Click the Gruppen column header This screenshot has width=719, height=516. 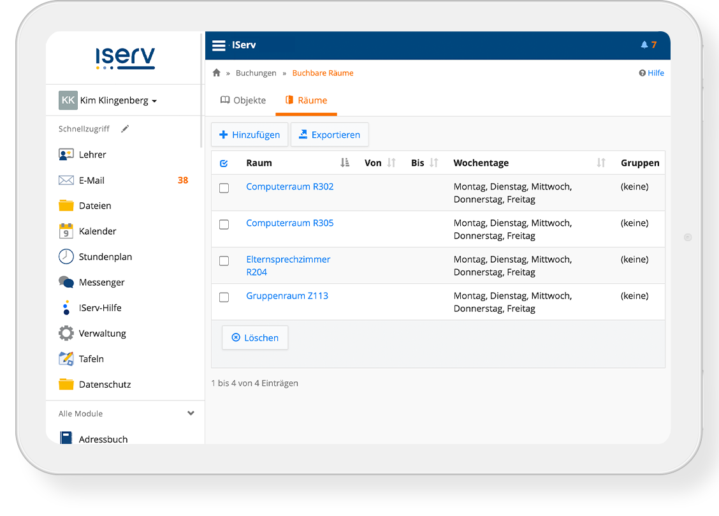click(x=640, y=163)
